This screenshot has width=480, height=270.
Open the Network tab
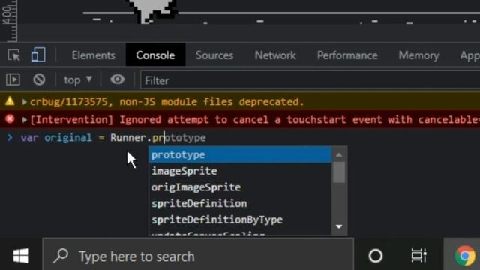275,55
